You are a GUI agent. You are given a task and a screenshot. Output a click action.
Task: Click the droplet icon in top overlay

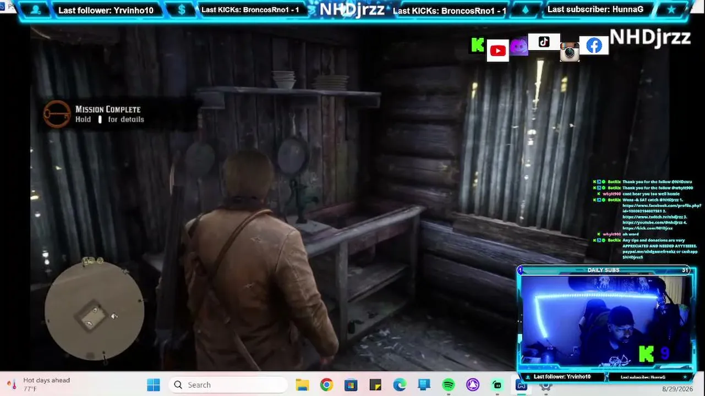524,10
